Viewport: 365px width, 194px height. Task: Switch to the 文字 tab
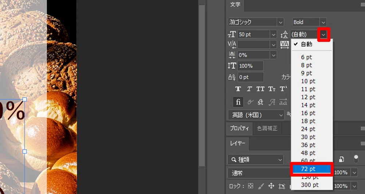point(235,5)
